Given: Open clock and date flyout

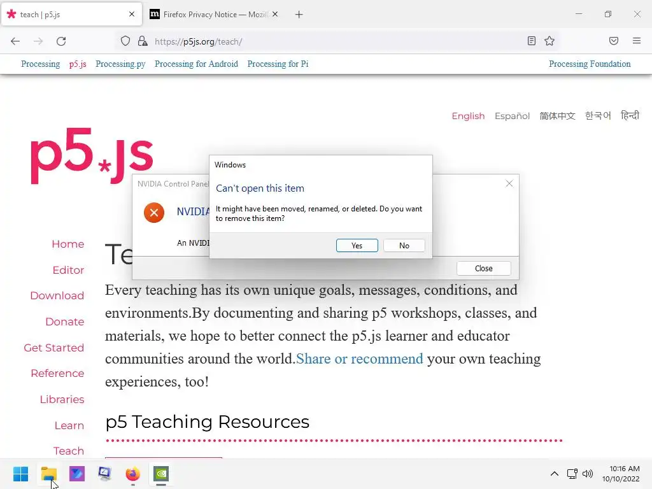Looking at the screenshot, I should (621, 474).
